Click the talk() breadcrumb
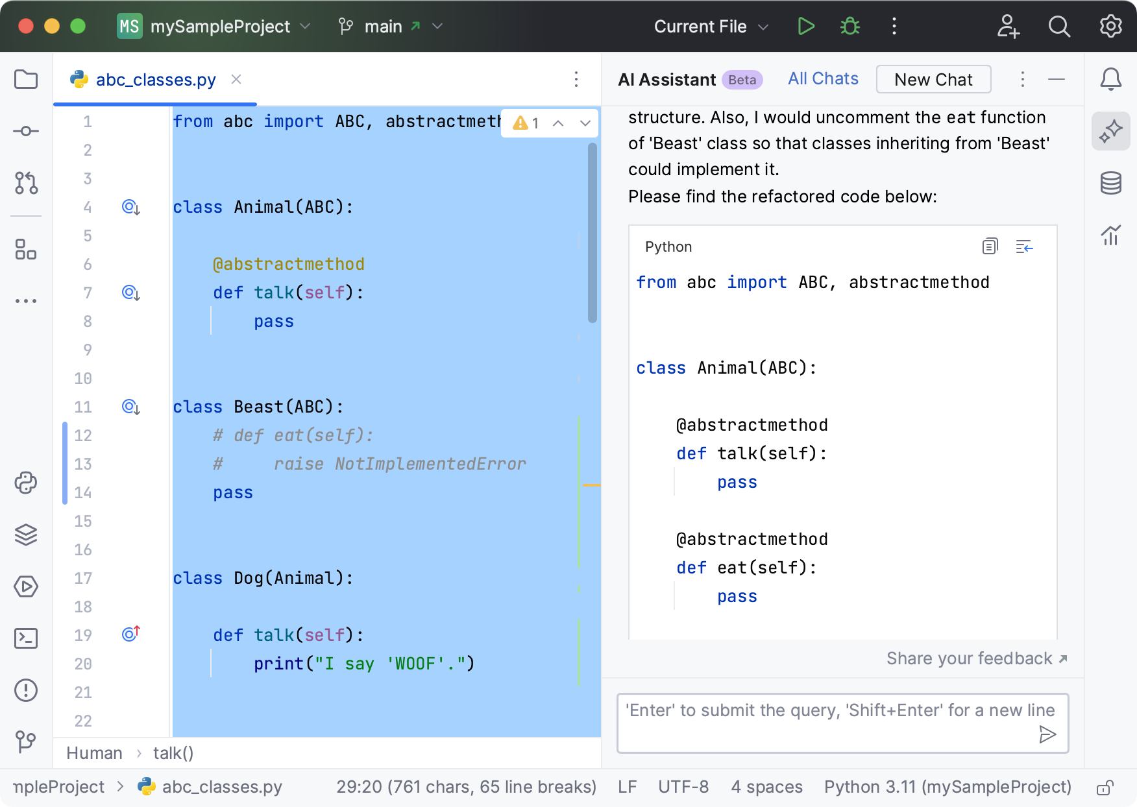The image size is (1137, 807). click(173, 753)
